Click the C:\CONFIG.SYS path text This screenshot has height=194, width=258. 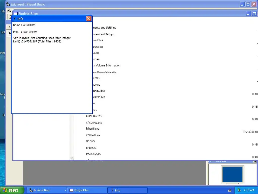coord(94,123)
